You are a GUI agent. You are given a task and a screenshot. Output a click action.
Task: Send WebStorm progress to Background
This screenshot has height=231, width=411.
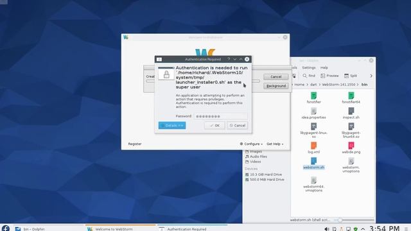click(x=275, y=86)
